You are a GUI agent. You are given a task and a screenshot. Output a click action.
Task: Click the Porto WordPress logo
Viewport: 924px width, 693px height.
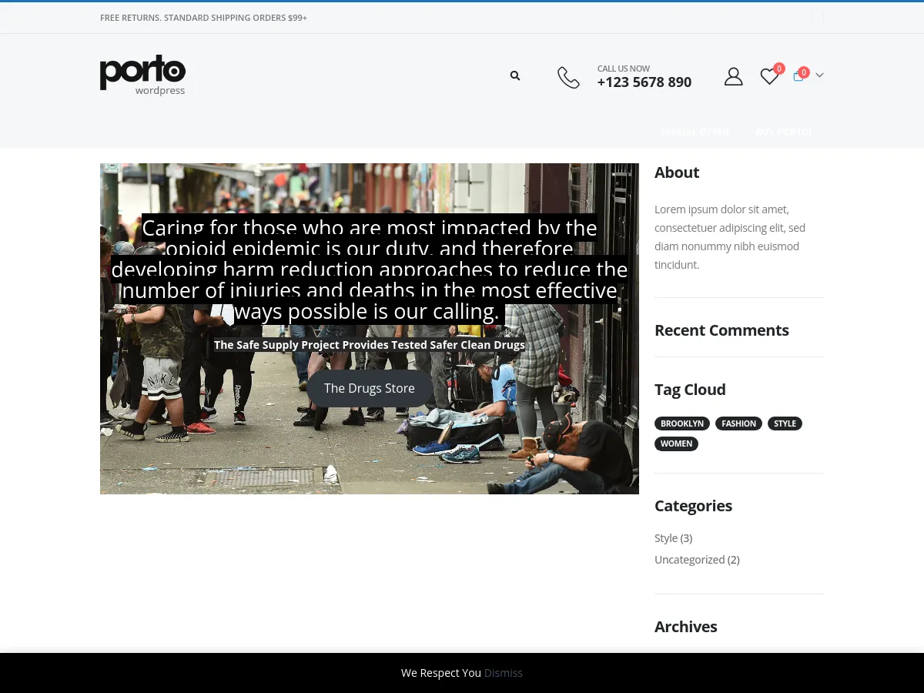(x=142, y=75)
